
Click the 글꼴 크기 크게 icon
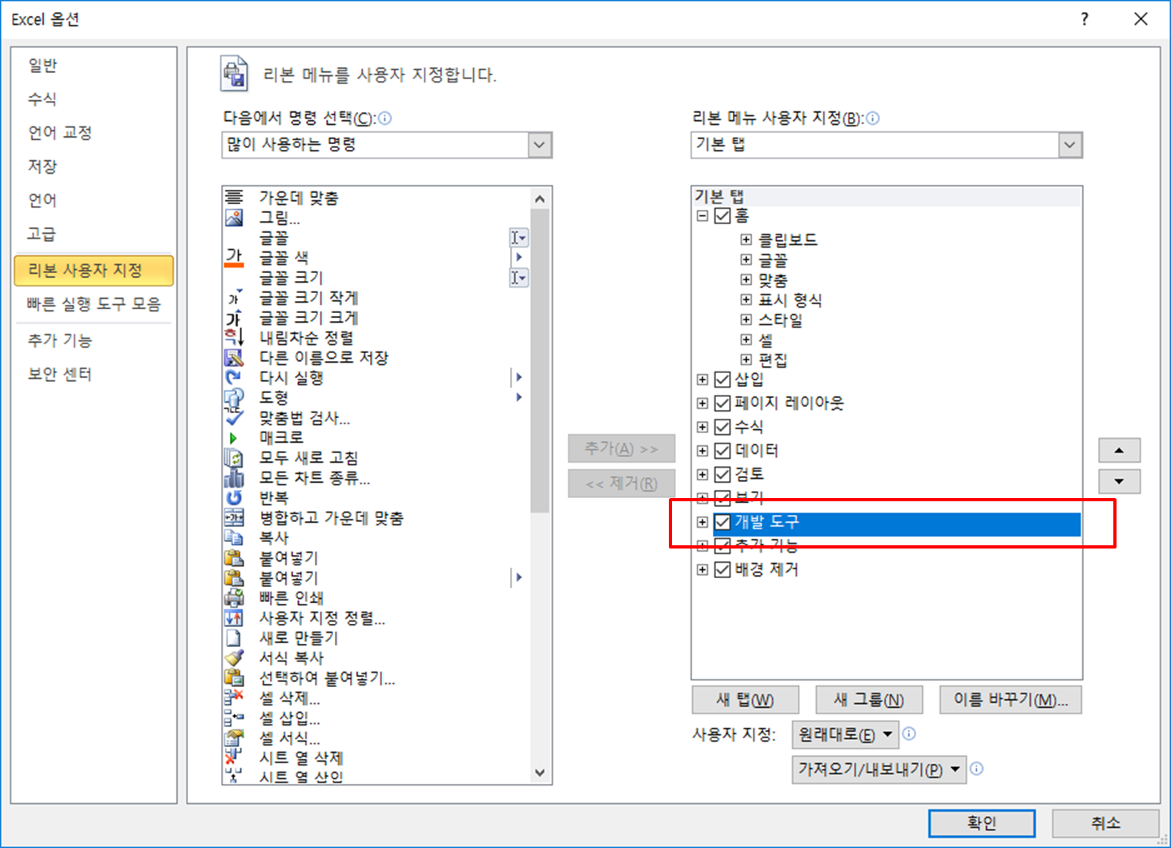[x=234, y=317]
